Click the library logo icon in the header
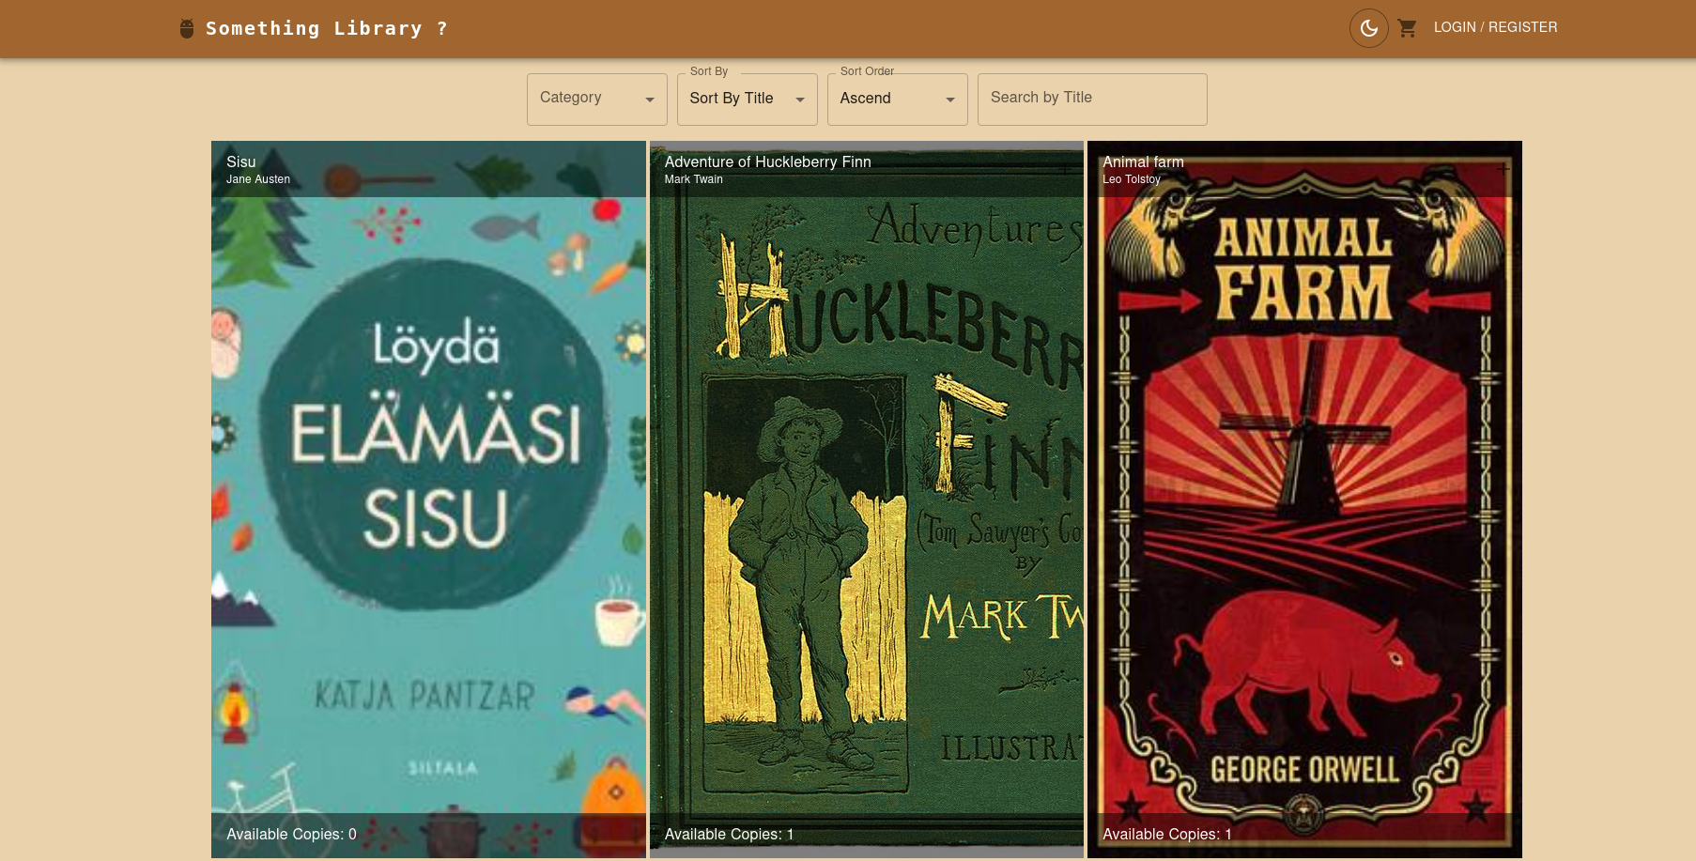 [x=187, y=29]
